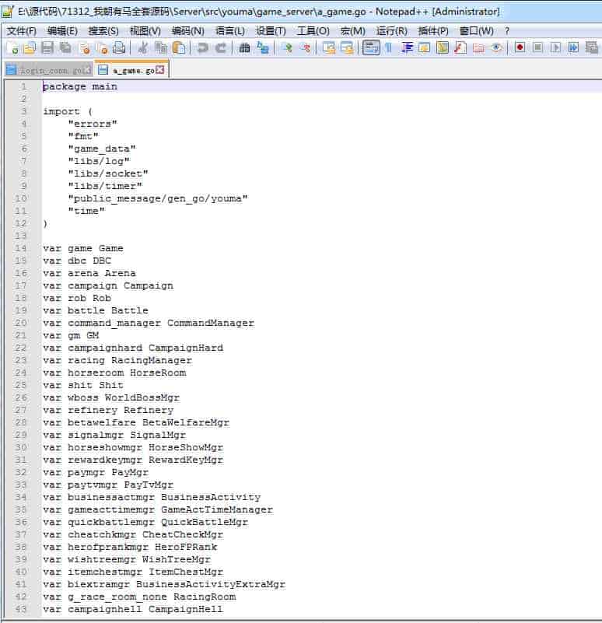Click the Zoom In toolbar icon
The height and width of the screenshot is (623, 602).
[286, 48]
